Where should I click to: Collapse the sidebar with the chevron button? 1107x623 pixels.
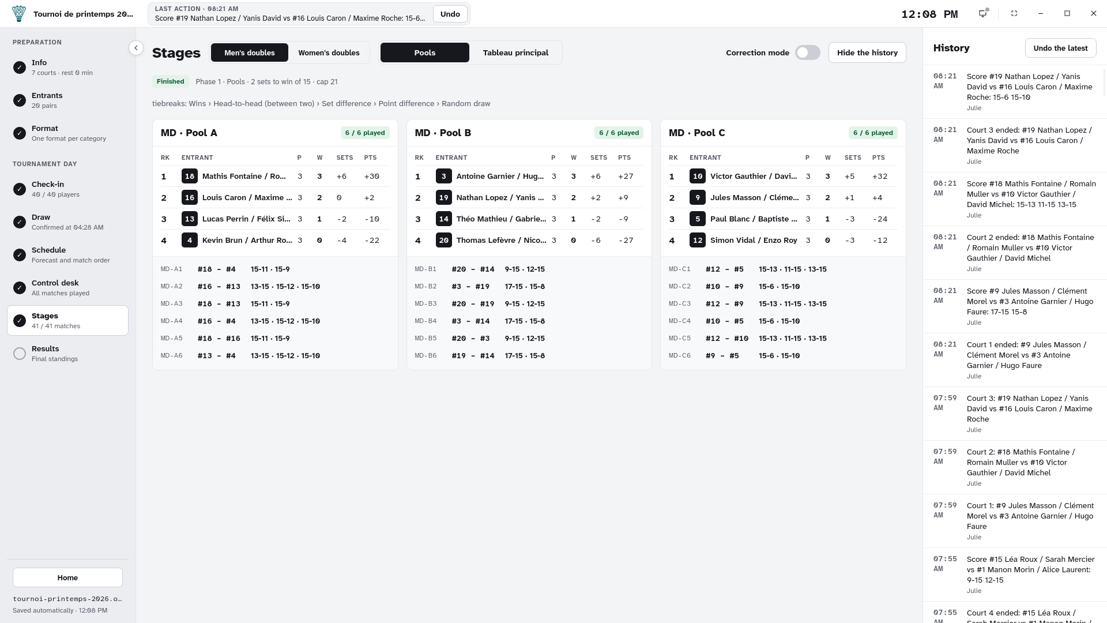click(136, 48)
